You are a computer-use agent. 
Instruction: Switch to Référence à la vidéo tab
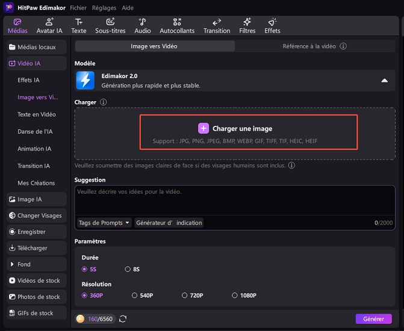click(x=314, y=46)
